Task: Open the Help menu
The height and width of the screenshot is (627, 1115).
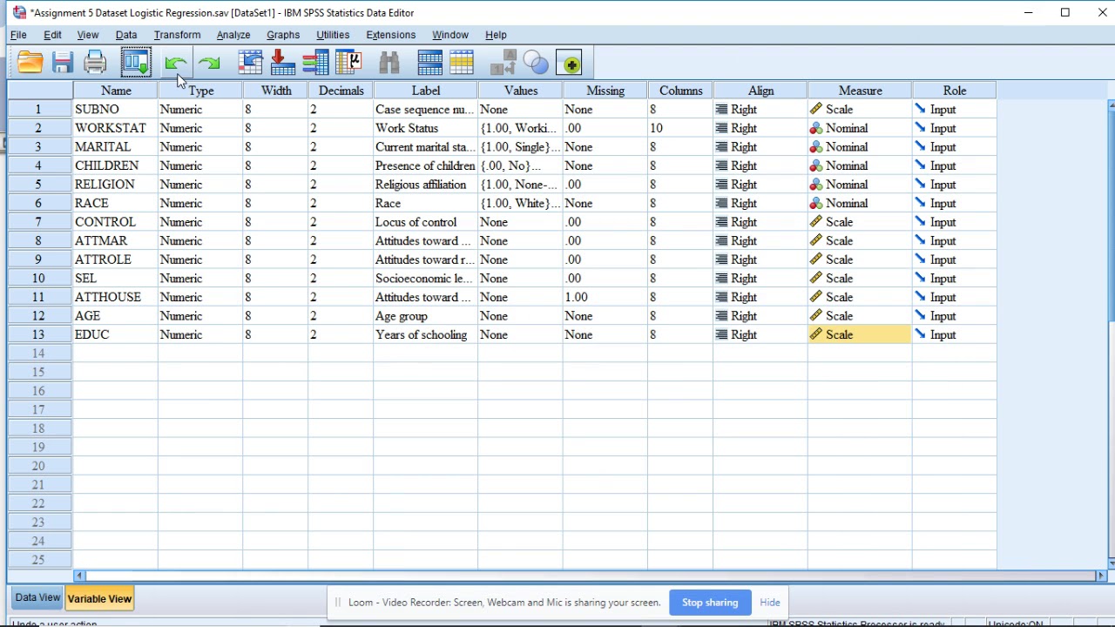Action: coord(496,35)
